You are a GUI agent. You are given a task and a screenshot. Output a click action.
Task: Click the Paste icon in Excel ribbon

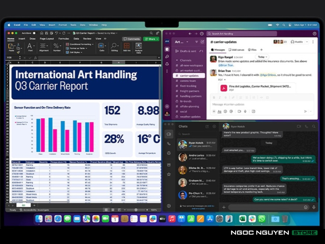click(x=11, y=46)
